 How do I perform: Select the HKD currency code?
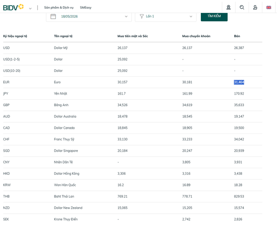coord(6,173)
